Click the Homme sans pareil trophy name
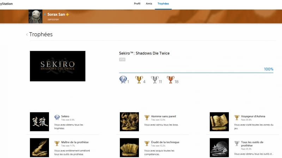Image resolution: width=282 pixels, height=158 pixels. 164,116
